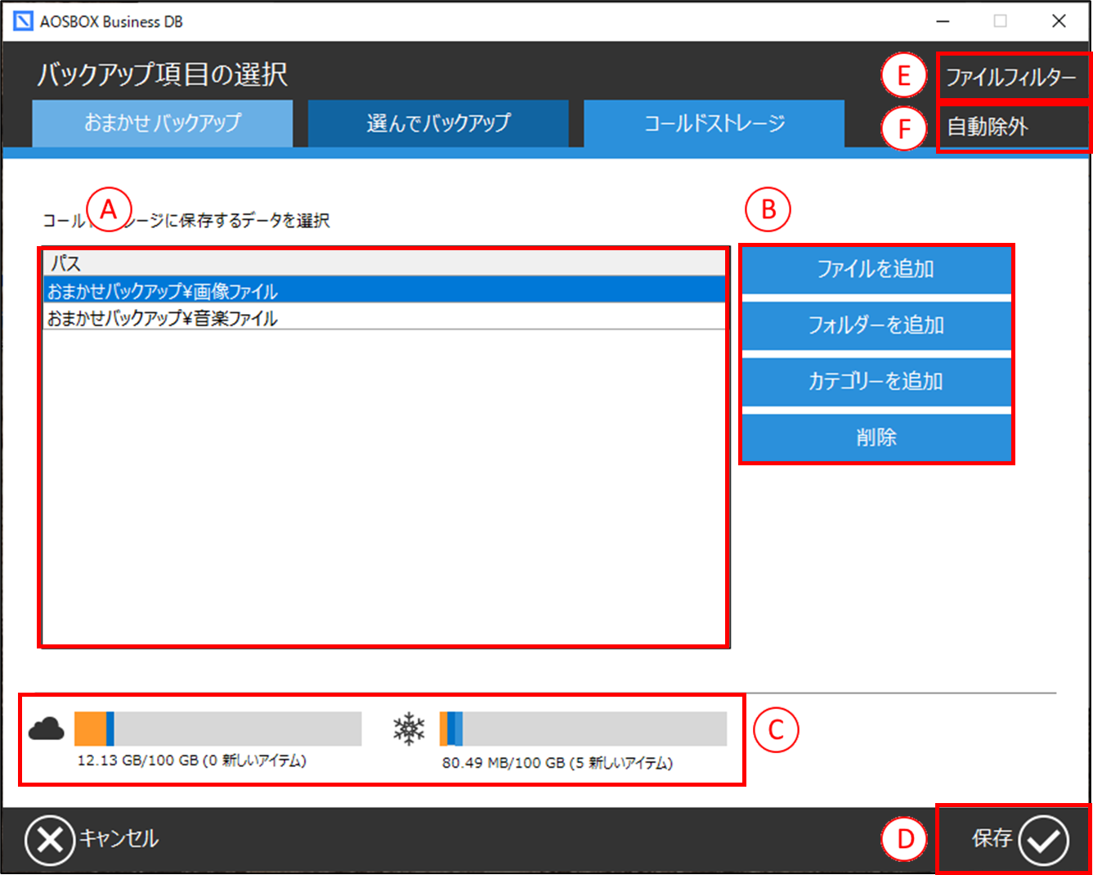Click the snowflake cold storage icon
Screen dimensions: 1093x875
pos(409,729)
